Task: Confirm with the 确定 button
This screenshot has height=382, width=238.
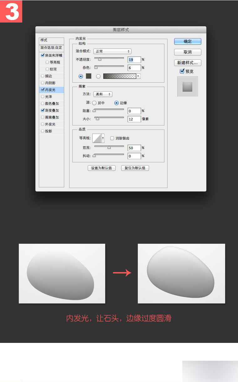Action: (188, 41)
